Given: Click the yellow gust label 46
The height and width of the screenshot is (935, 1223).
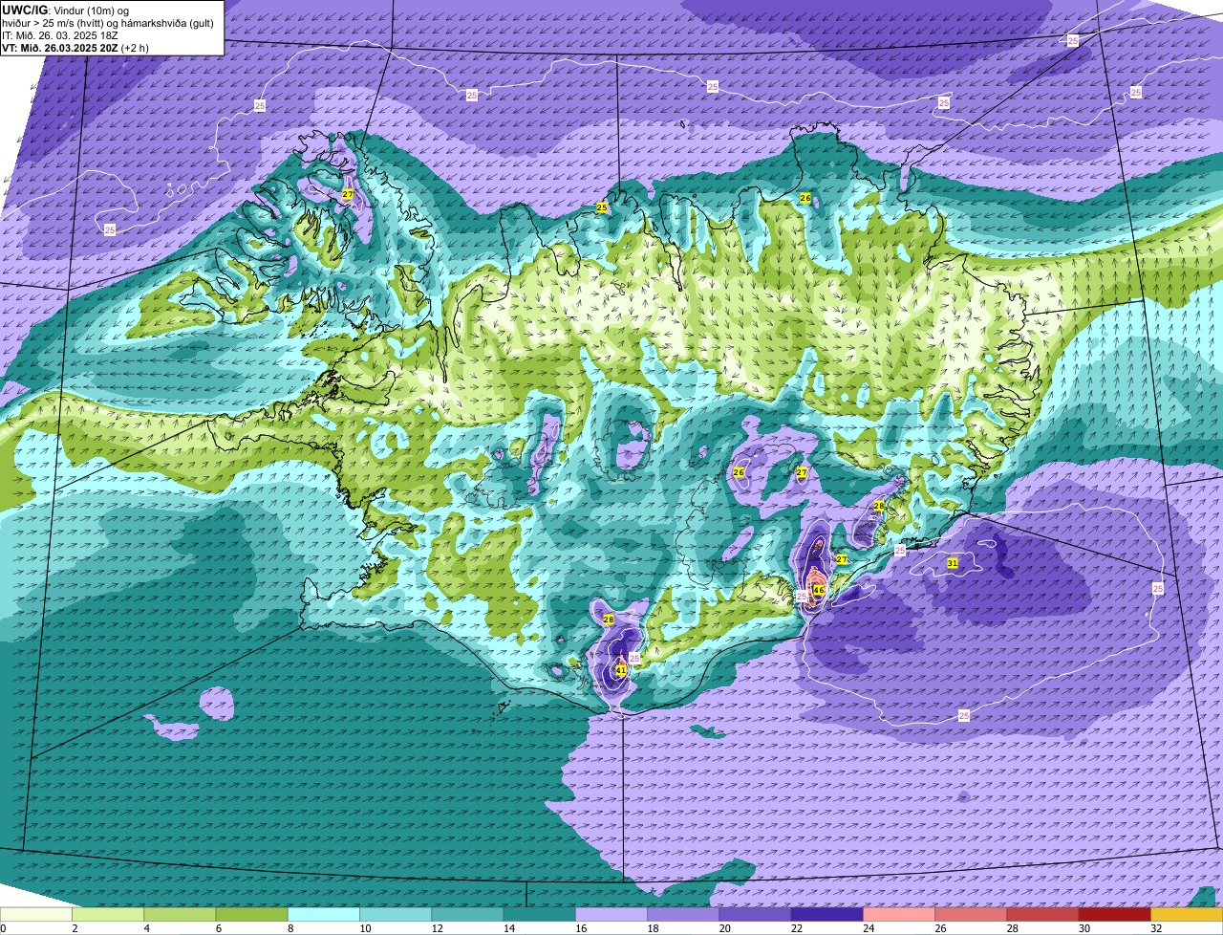Looking at the screenshot, I should point(819,590).
